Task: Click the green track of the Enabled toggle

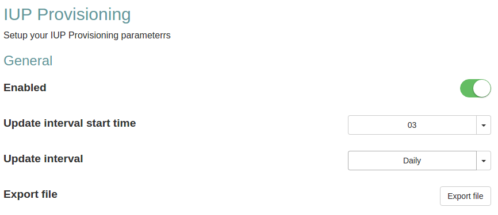Action: [466, 88]
